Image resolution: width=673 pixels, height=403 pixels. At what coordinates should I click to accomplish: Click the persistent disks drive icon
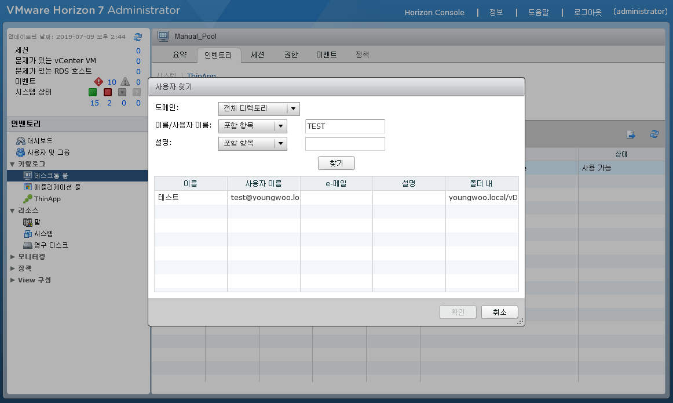click(27, 245)
